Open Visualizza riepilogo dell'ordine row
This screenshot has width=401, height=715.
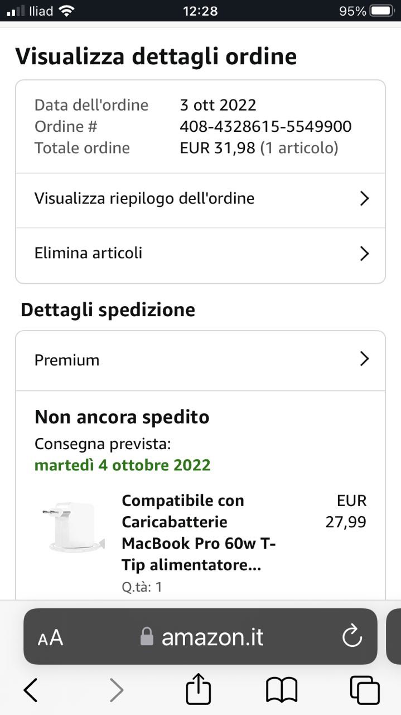(145, 198)
